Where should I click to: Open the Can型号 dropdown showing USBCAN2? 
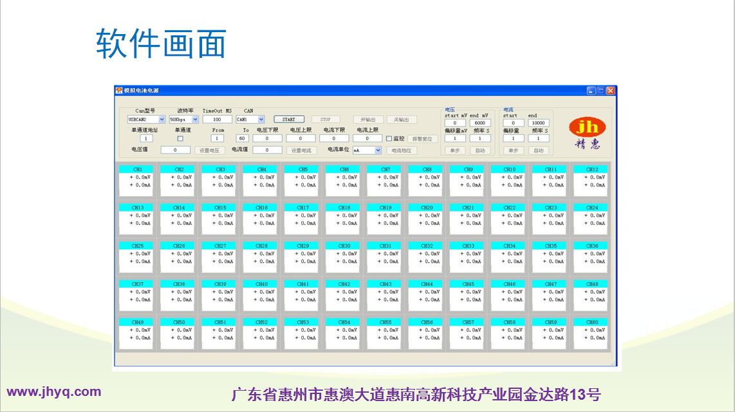click(x=162, y=120)
